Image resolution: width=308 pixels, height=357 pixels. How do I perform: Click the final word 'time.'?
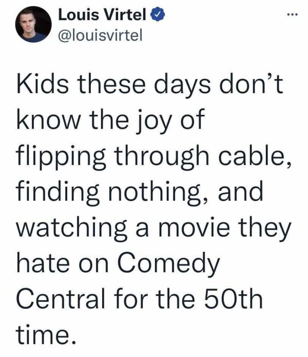click(46, 334)
